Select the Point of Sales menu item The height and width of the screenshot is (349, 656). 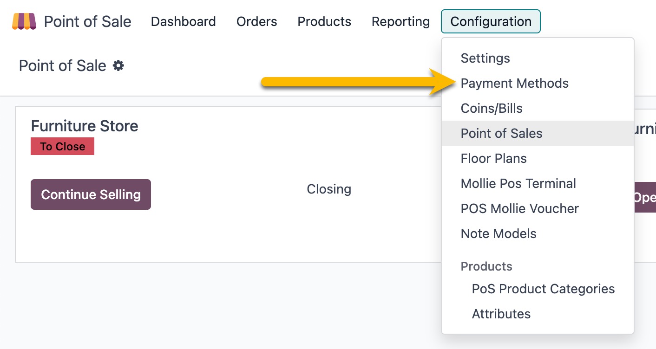tap(501, 133)
